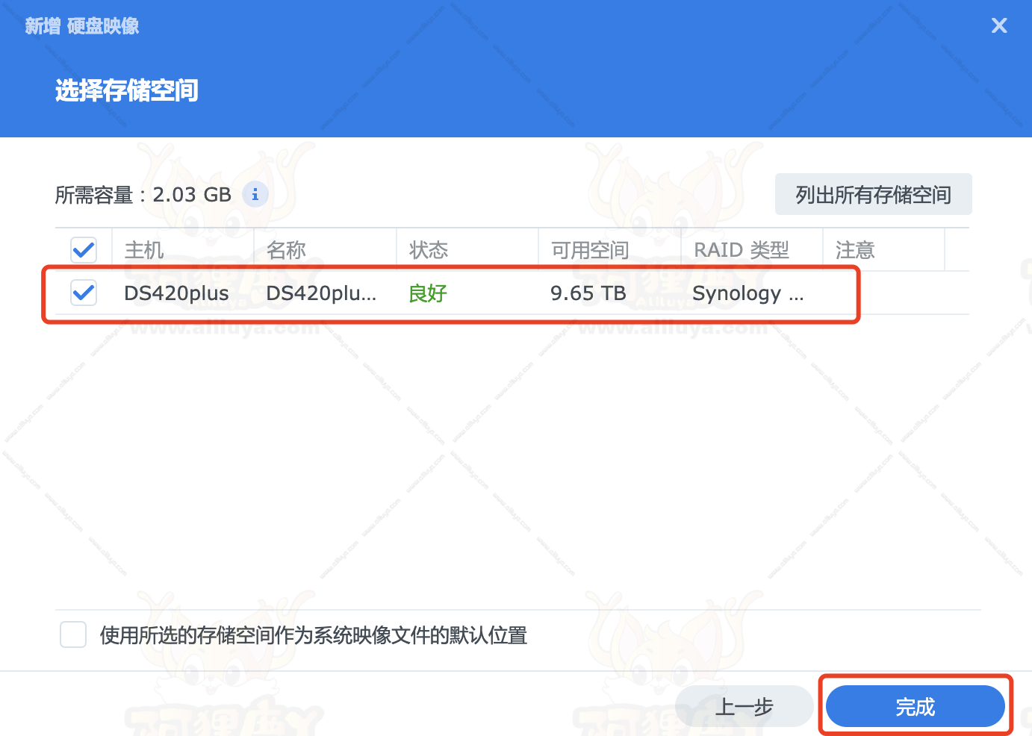The height and width of the screenshot is (736, 1032).
Task: Uncheck the DS420plus row checkbox
Action: point(84,293)
